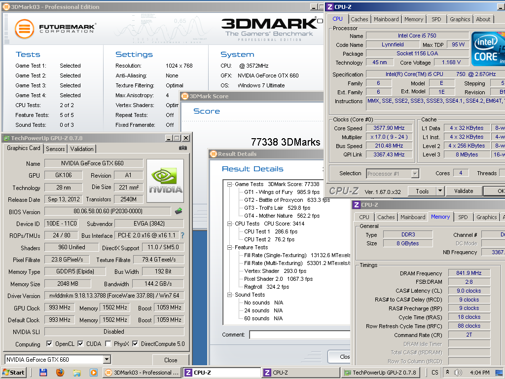This screenshot has height=379, width=505.
Task: Select GT4 - Mother Nature result row
Action: click(x=282, y=216)
